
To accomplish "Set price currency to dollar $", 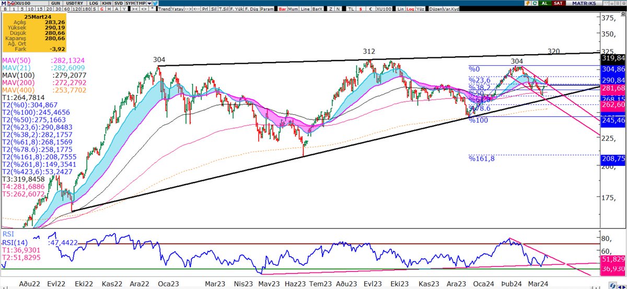I will pyautogui.click(x=361, y=9).
